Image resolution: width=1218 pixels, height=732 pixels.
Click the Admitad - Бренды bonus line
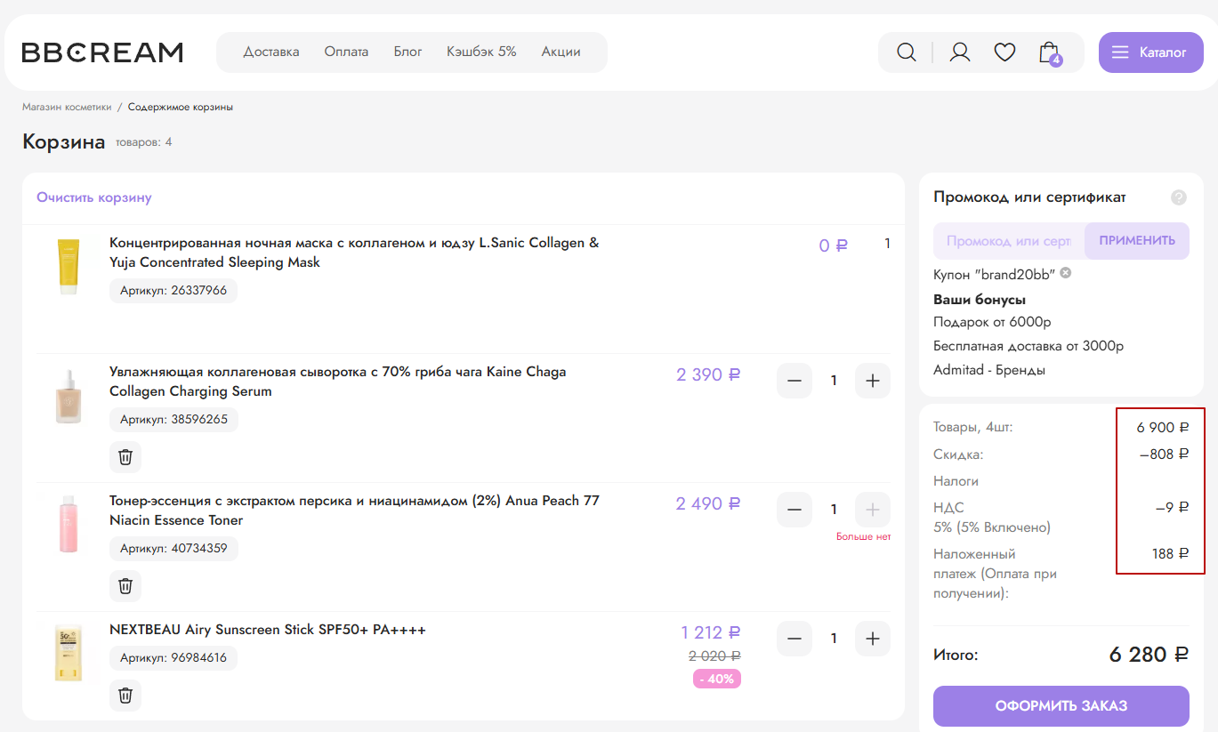pos(989,370)
